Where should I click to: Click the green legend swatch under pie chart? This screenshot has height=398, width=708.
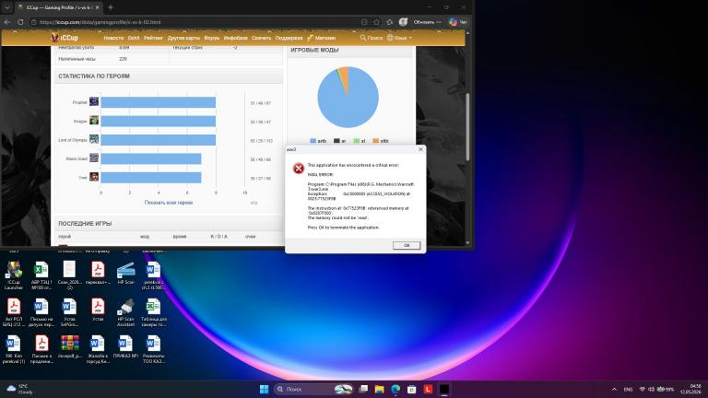(x=356, y=141)
